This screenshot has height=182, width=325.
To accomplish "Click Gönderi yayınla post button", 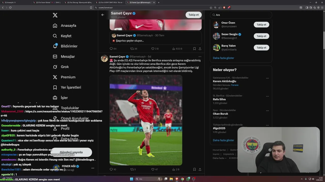I will (x=71, y=152).
